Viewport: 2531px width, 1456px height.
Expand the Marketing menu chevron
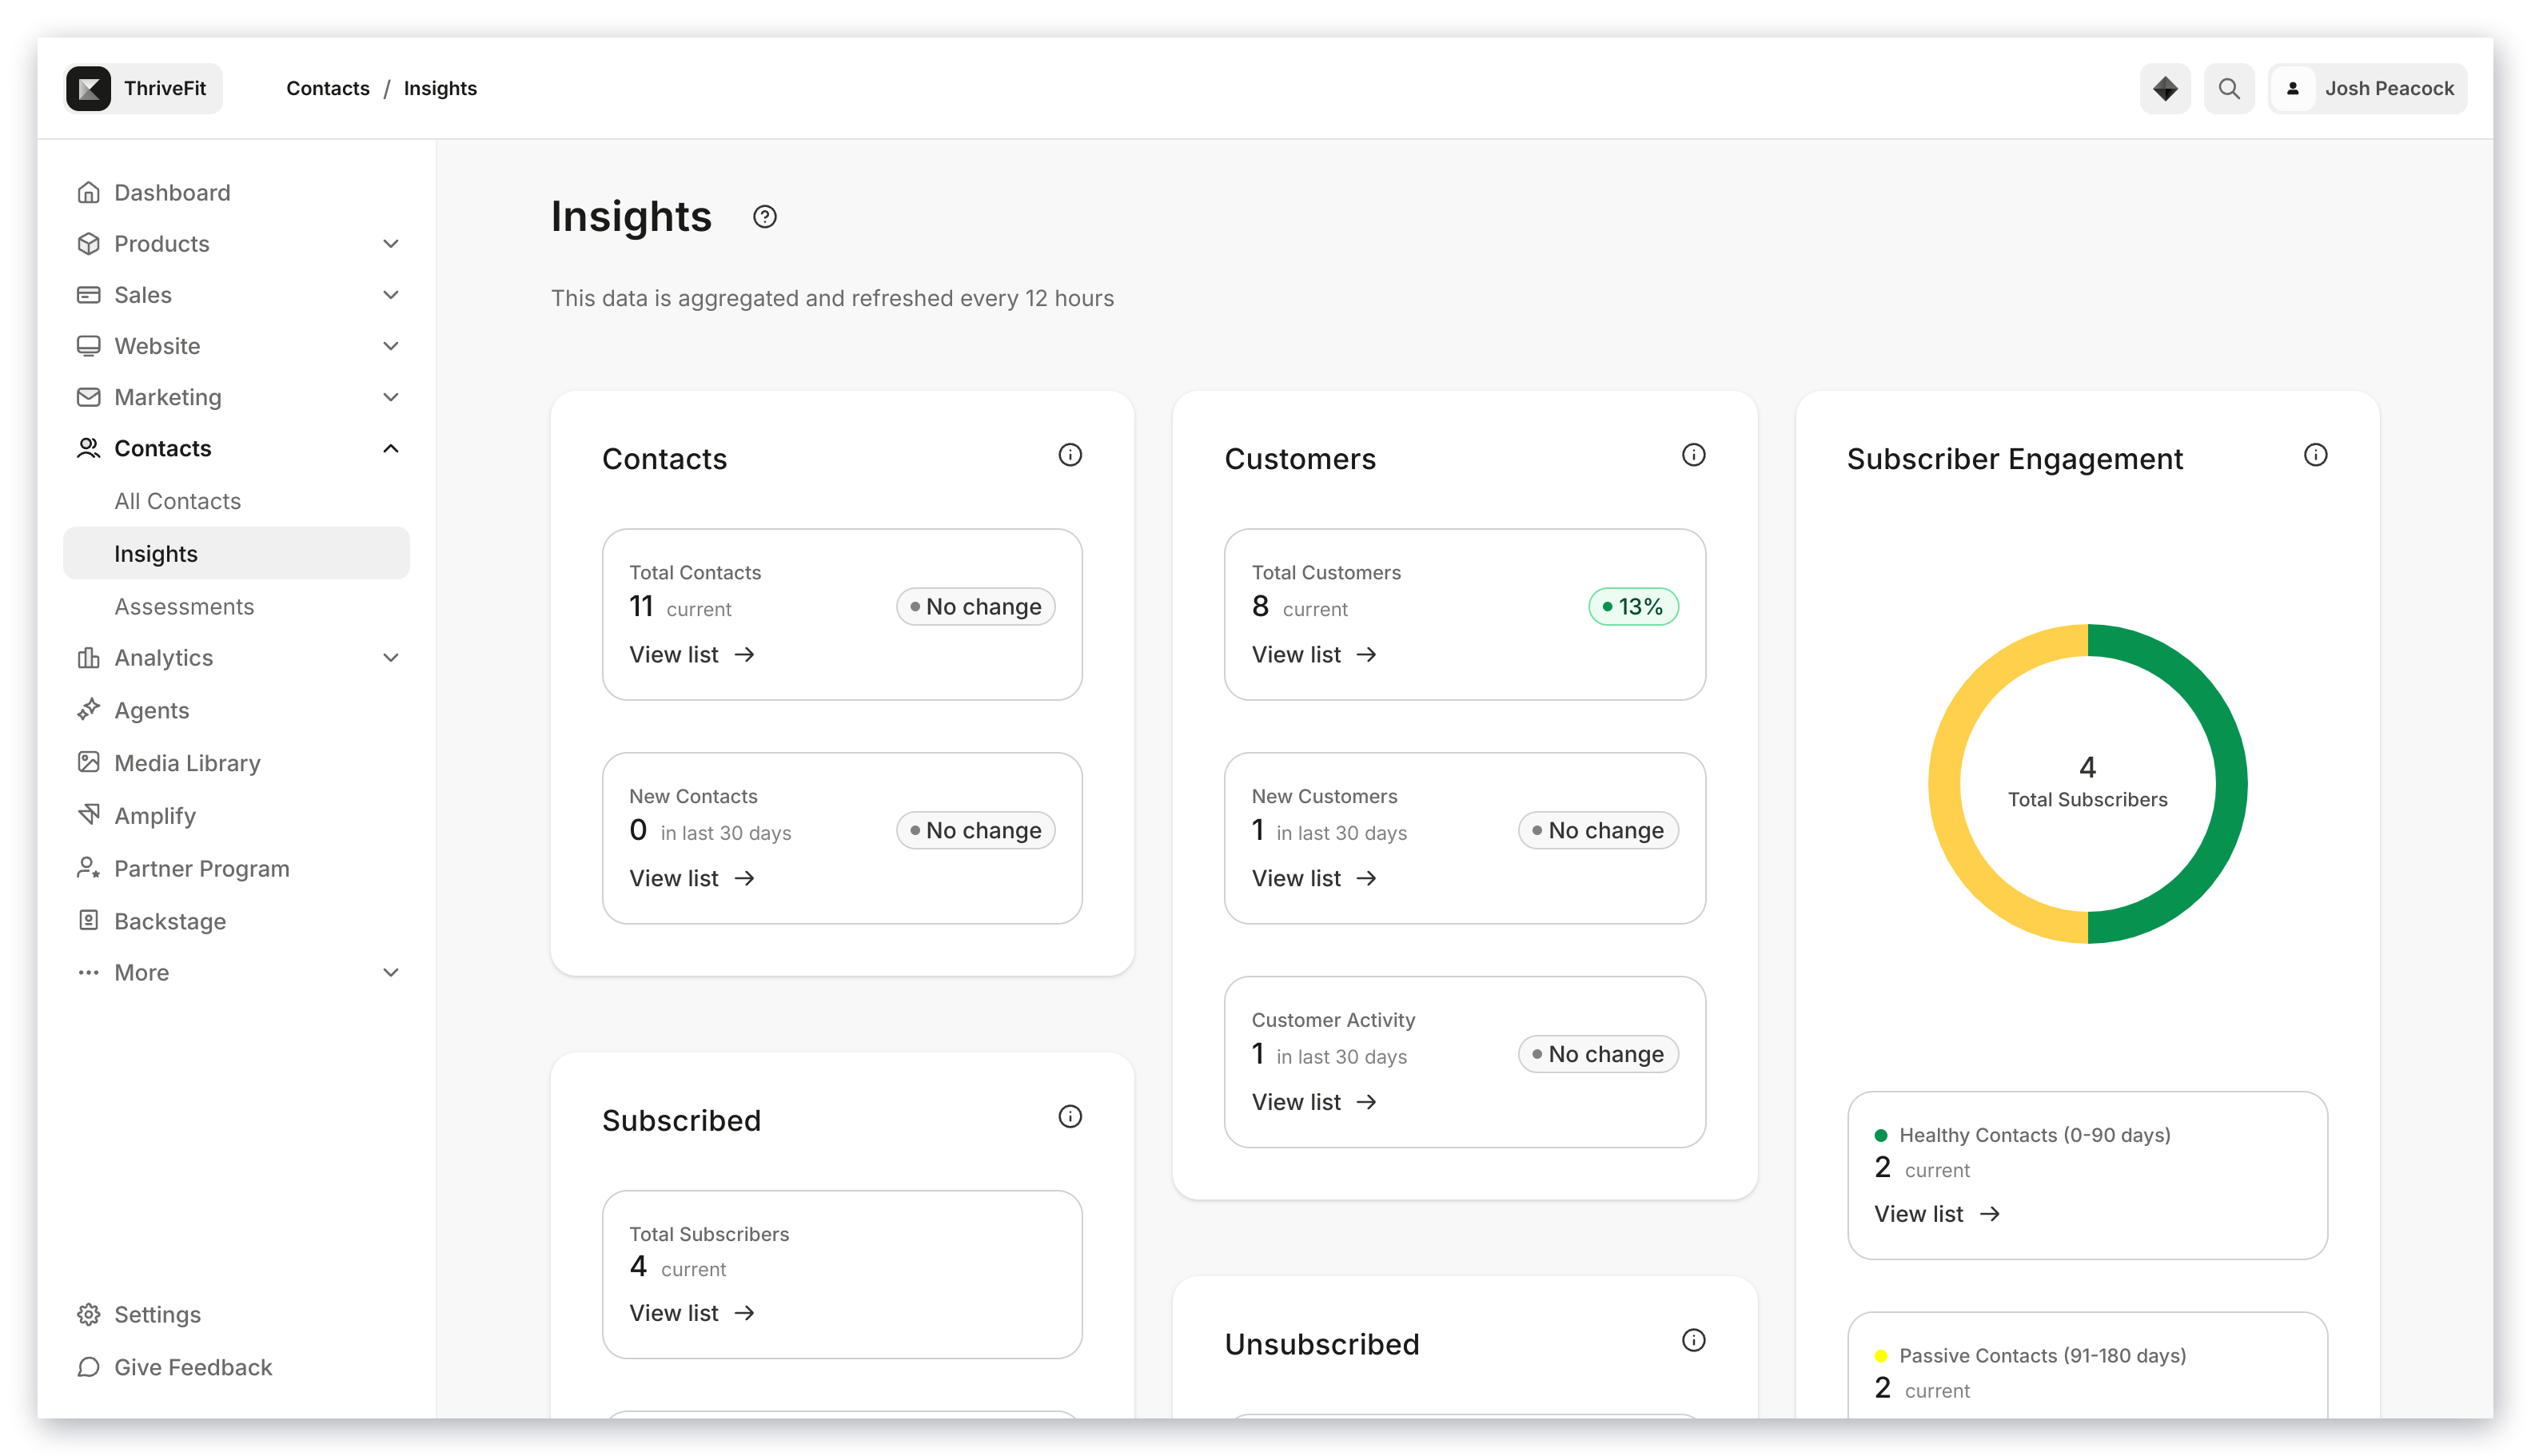(x=391, y=397)
